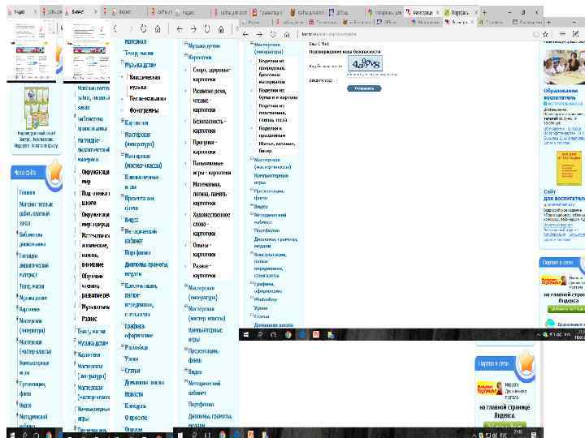Viewport: 585px width, 438px height.
Task: Go back in the captcha form browser window
Action: (x=245, y=34)
